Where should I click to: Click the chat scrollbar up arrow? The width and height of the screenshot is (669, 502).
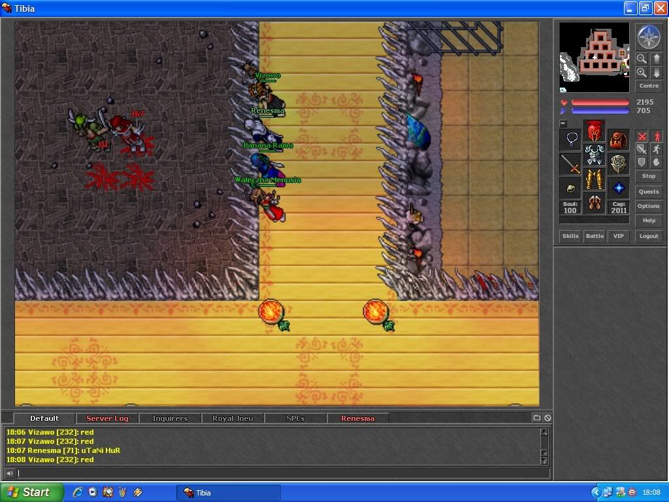[x=544, y=431]
